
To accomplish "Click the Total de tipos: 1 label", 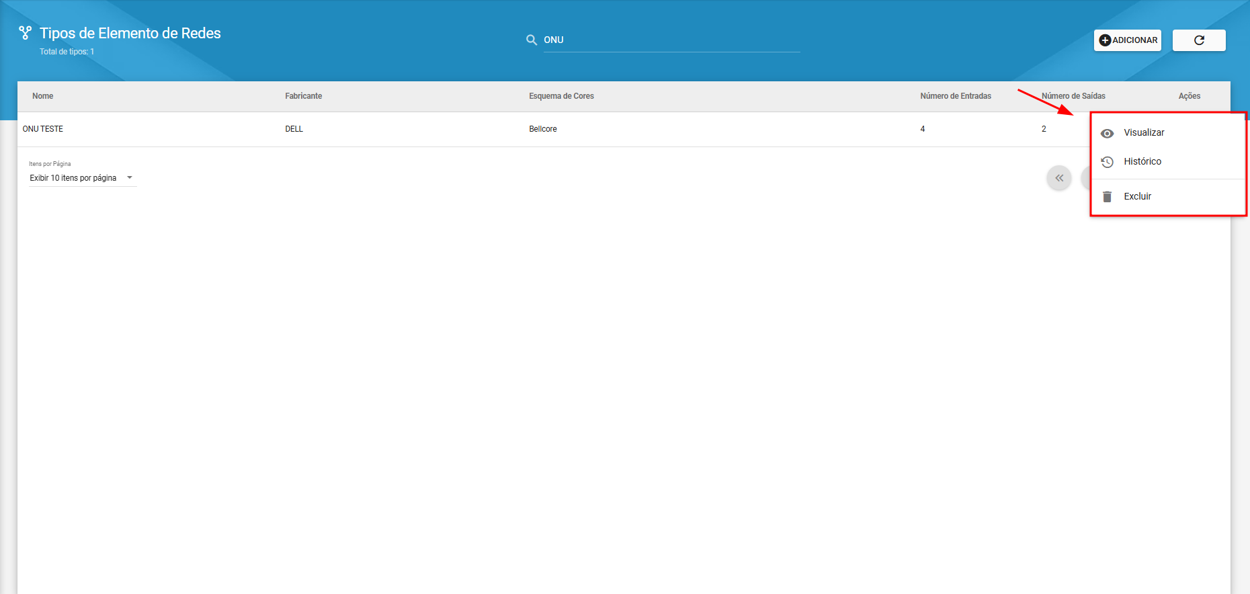I will (67, 52).
